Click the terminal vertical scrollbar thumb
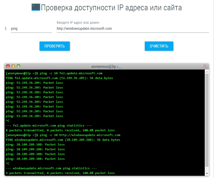 pos(207,120)
